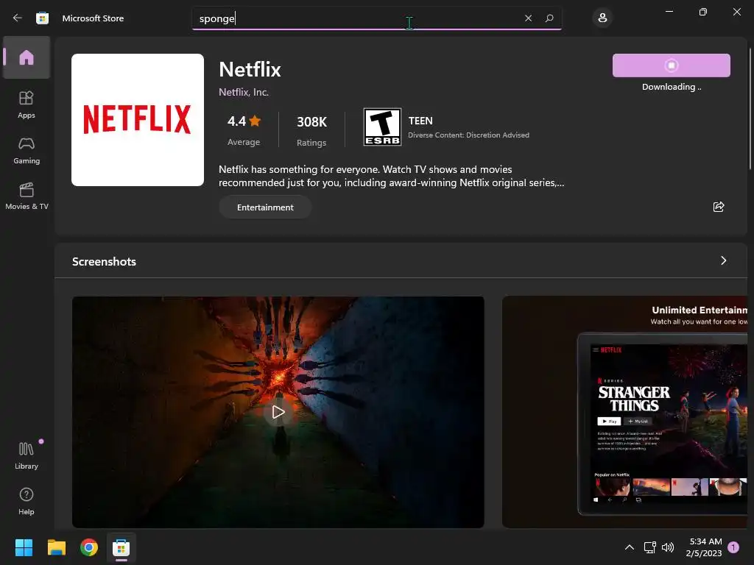Open the Netflix, Inc. publisher link
This screenshot has width=754, height=565.
(243, 92)
